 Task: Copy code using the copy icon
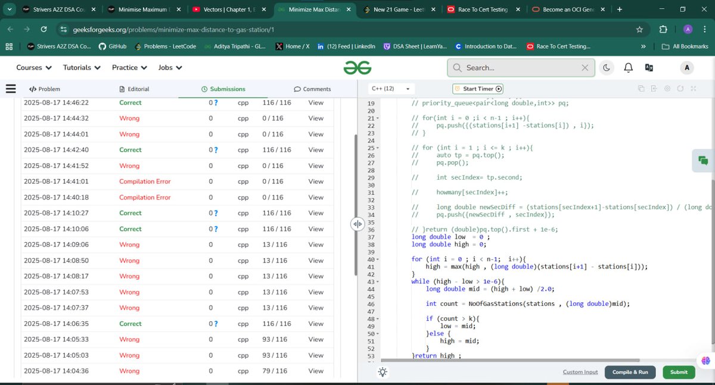click(641, 89)
